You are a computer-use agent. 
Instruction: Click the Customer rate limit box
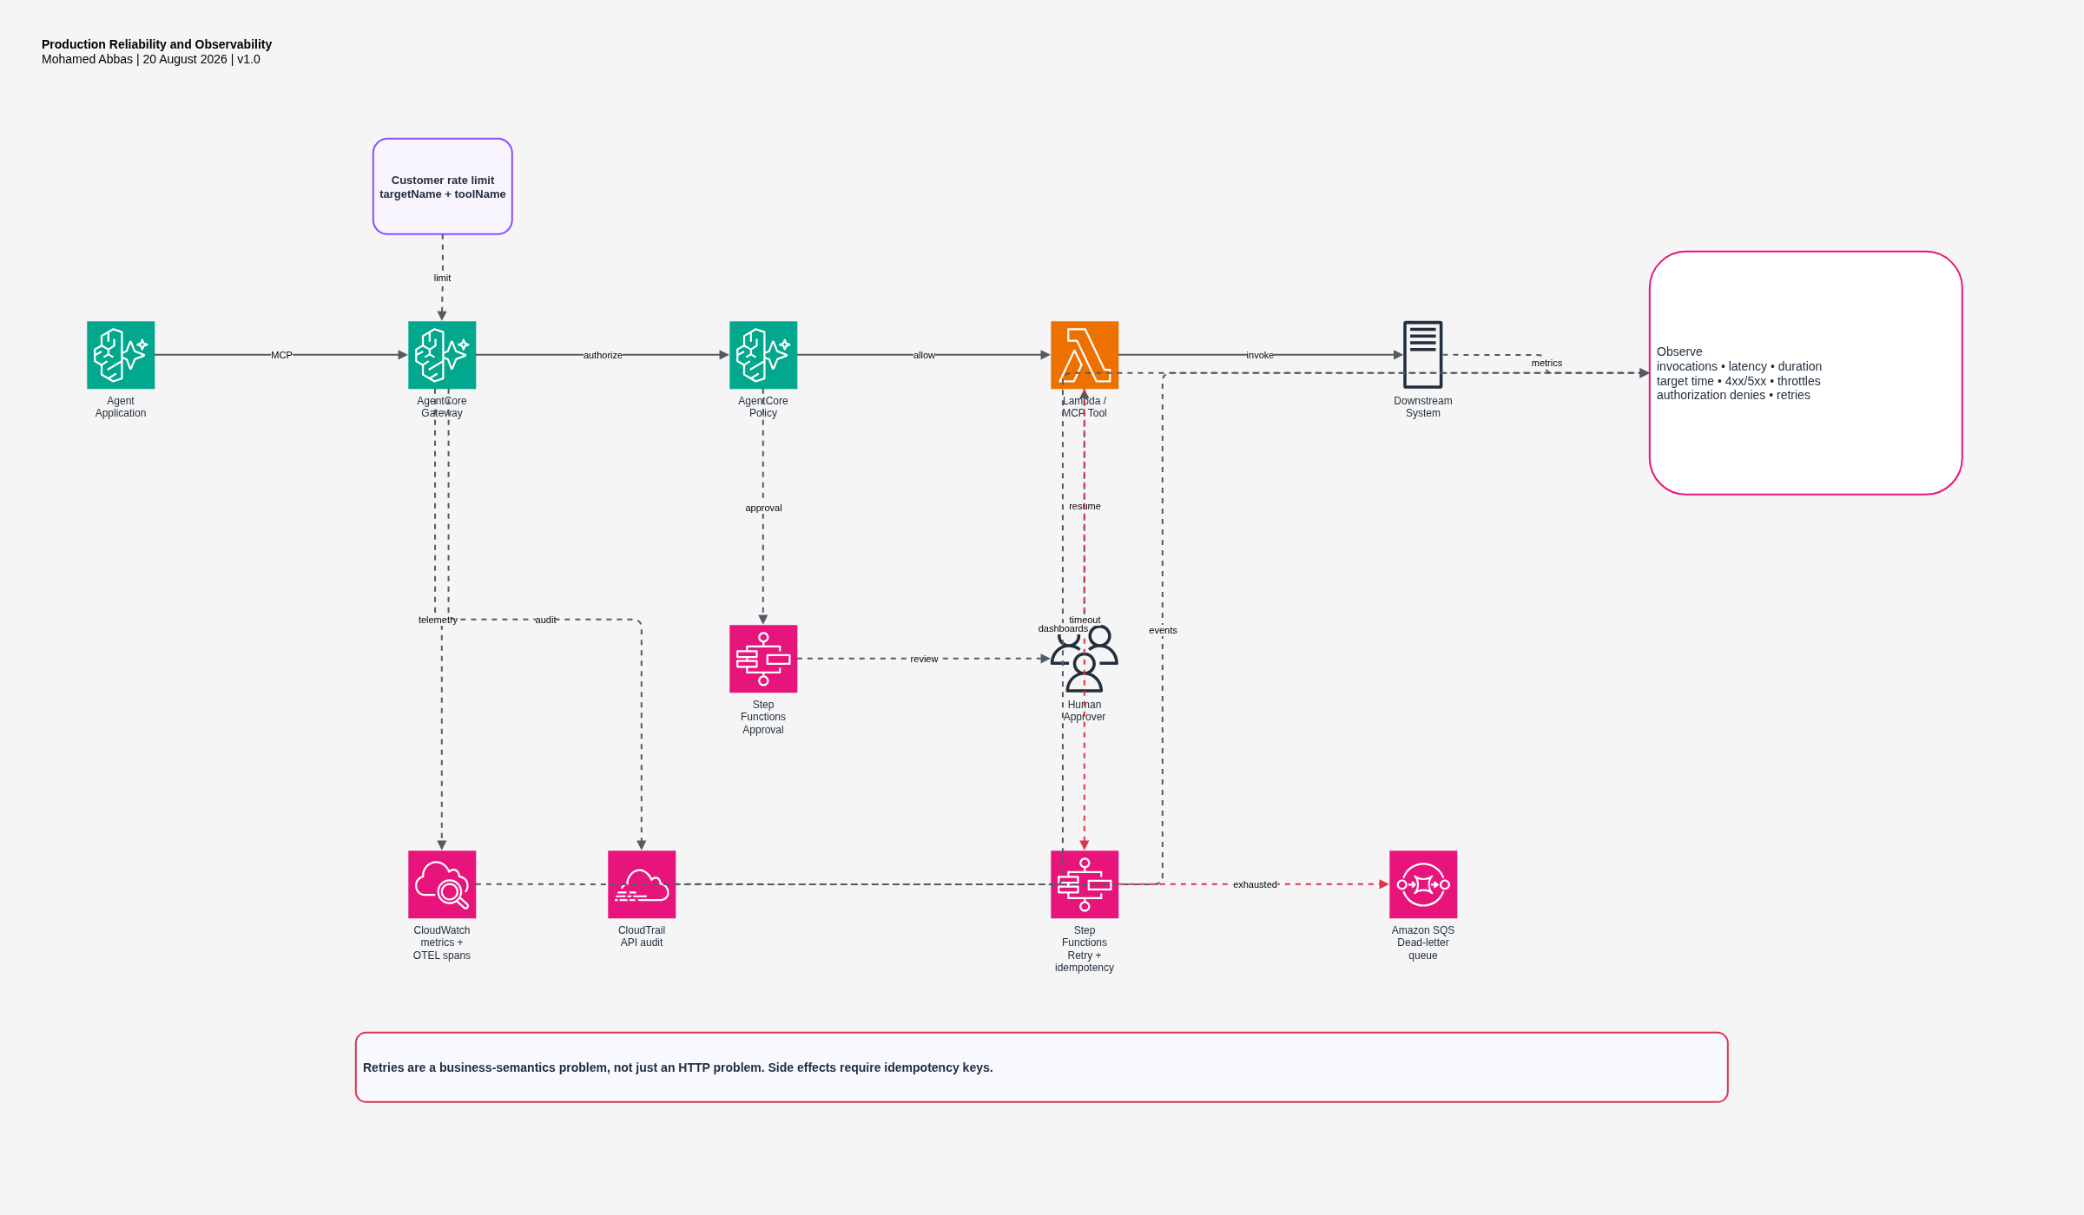click(x=443, y=187)
